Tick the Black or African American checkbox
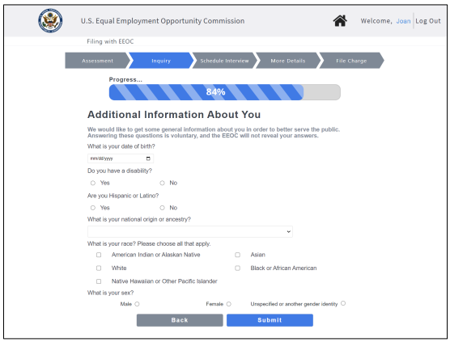This screenshot has width=450, height=342. click(x=237, y=268)
